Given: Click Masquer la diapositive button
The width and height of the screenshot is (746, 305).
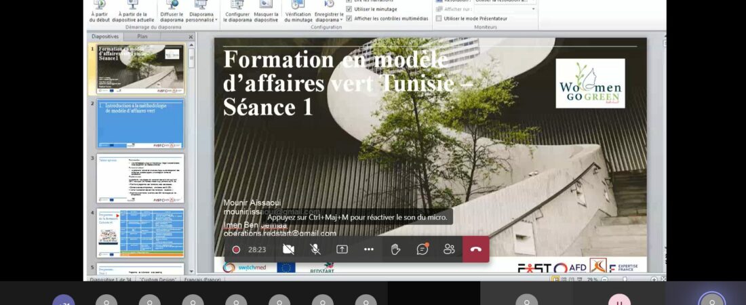Looking at the screenshot, I should (x=266, y=12).
